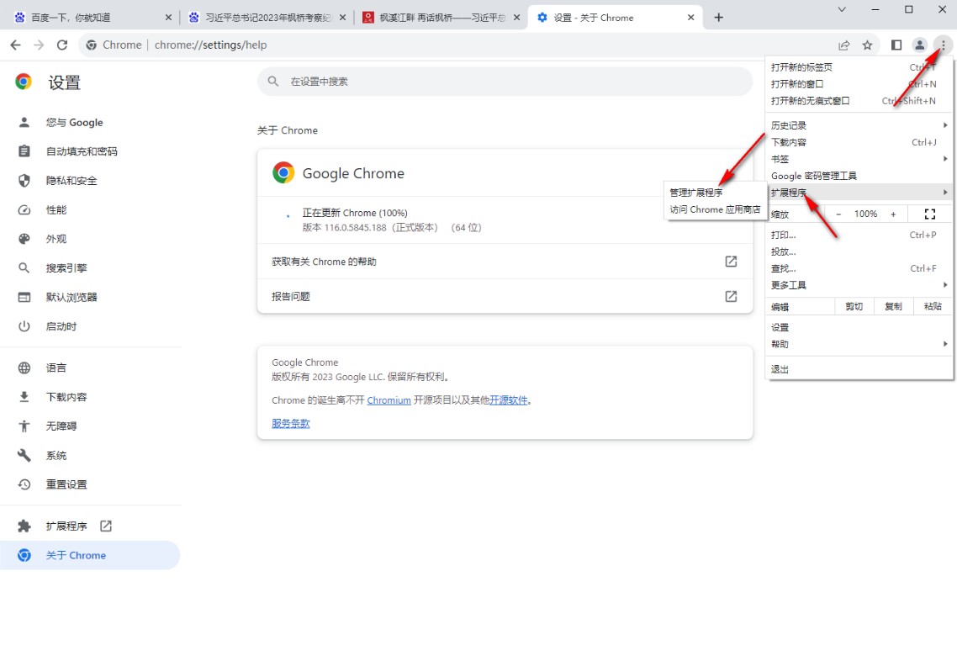Expand 帮助 submenu
This screenshot has width=957, height=661.
point(859,344)
